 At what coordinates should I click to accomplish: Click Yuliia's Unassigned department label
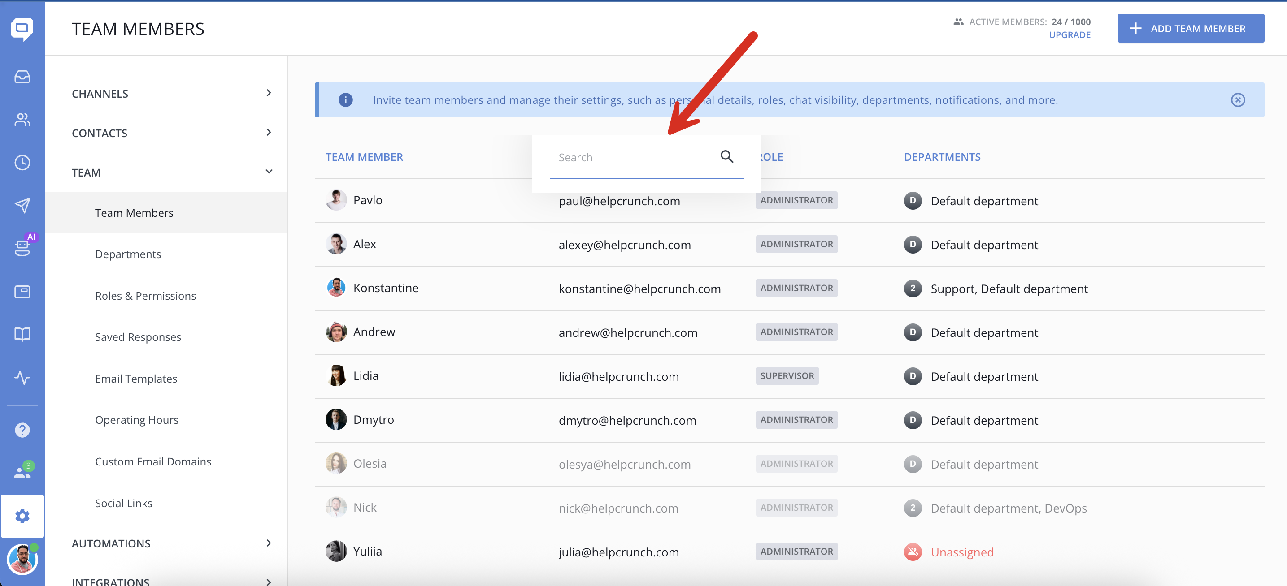962,552
